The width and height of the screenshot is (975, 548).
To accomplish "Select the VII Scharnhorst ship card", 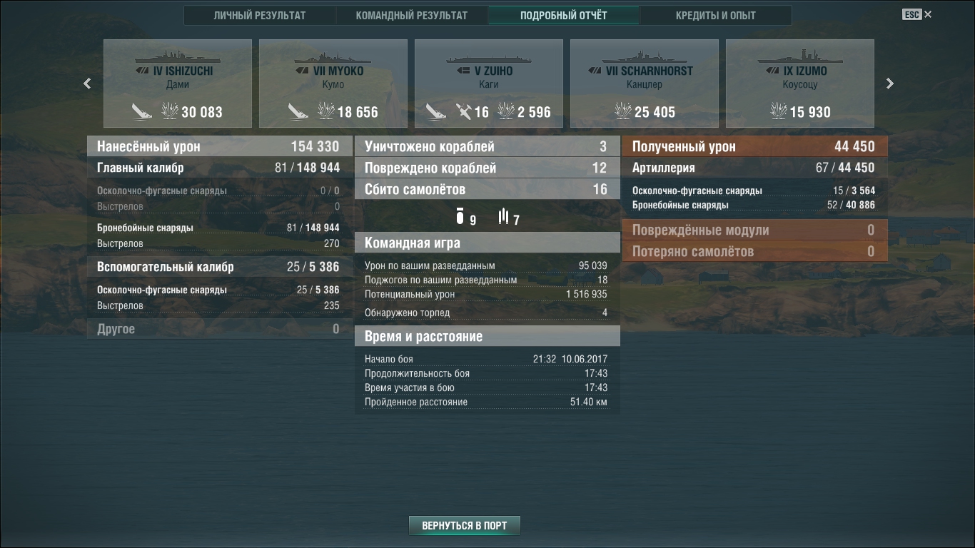I will pos(645,83).
